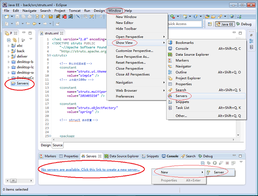This screenshot has width=258, height=196.
Task: Click the green Start the server icon
Action: click(x=215, y=163)
